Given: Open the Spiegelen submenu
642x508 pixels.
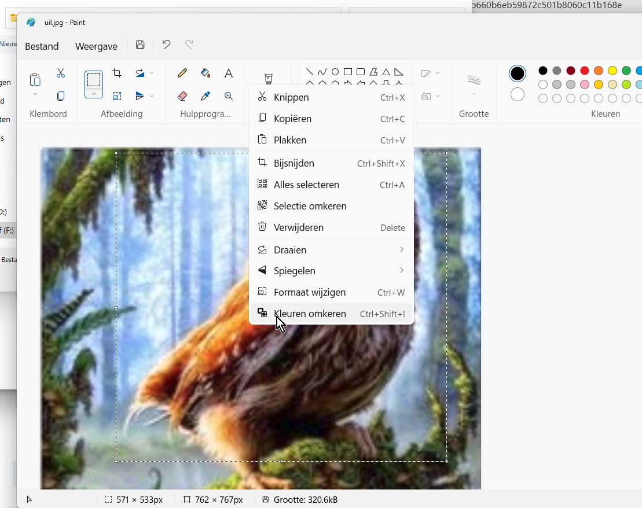Looking at the screenshot, I should coord(331,271).
